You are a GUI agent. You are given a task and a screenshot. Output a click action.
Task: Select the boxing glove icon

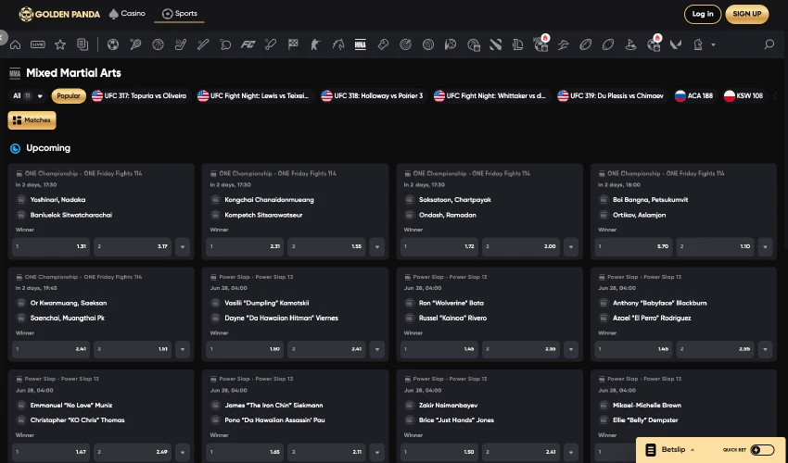(x=383, y=44)
